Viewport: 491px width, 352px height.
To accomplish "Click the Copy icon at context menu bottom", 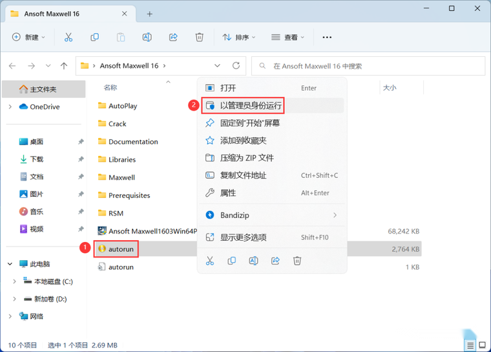I will pyautogui.click(x=232, y=261).
